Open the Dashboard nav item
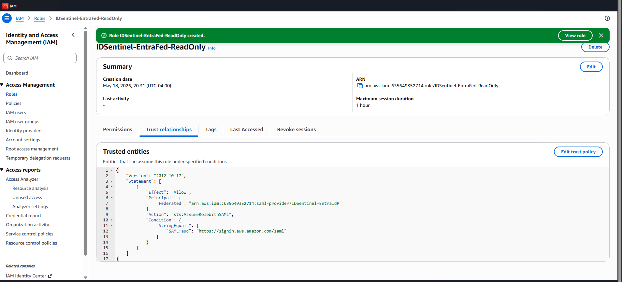 (x=17, y=73)
